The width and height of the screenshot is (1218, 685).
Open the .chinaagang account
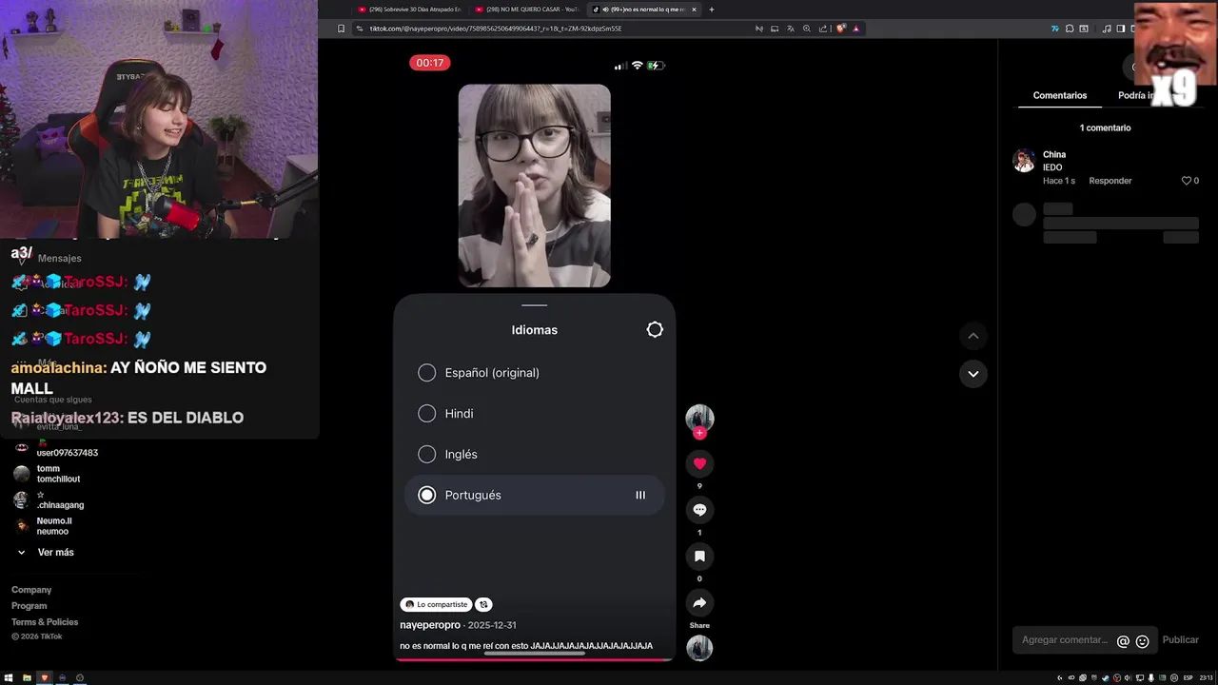(x=49, y=500)
